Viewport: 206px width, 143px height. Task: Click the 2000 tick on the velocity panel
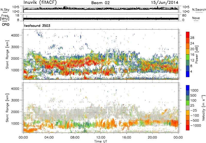[15, 112]
